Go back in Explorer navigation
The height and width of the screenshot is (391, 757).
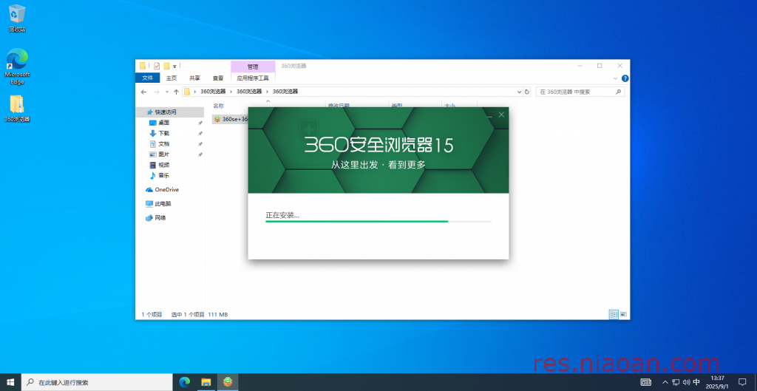point(143,92)
